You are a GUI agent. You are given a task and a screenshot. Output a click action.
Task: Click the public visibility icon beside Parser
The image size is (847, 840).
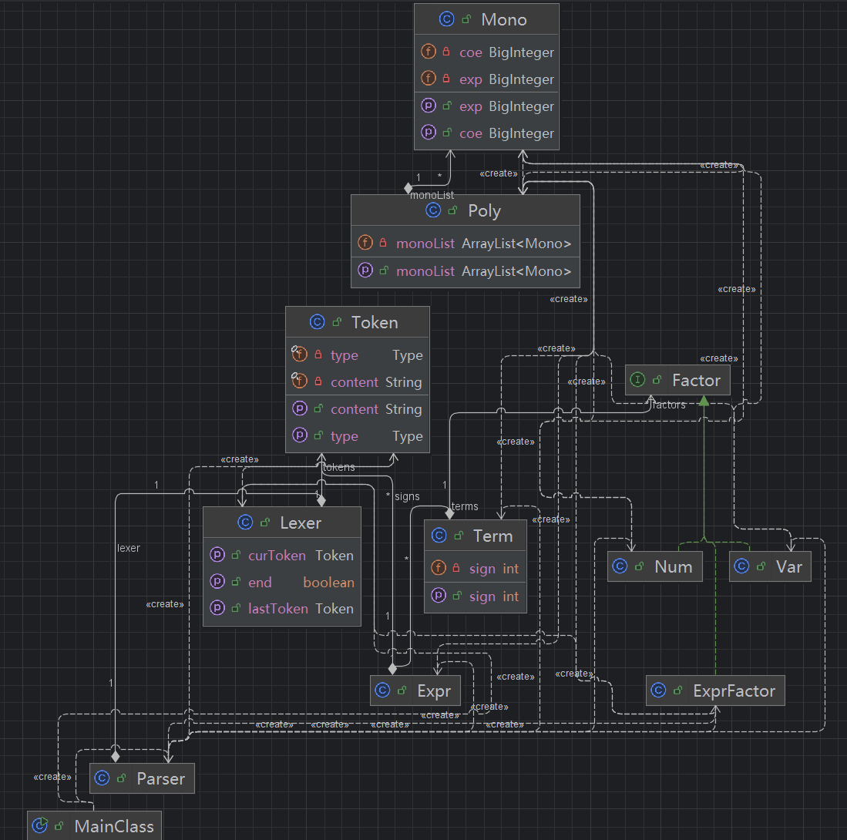122,778
